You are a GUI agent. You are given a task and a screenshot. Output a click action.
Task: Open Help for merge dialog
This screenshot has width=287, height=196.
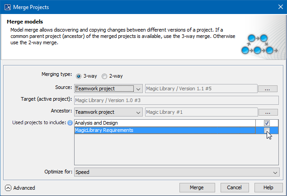coord(268,187)
